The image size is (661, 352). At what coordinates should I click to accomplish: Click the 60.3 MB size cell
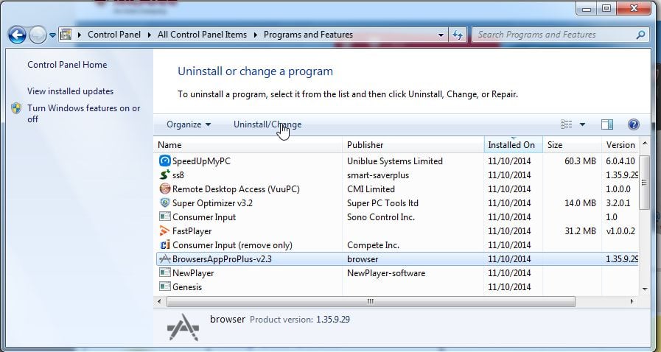tap(580, 161)
